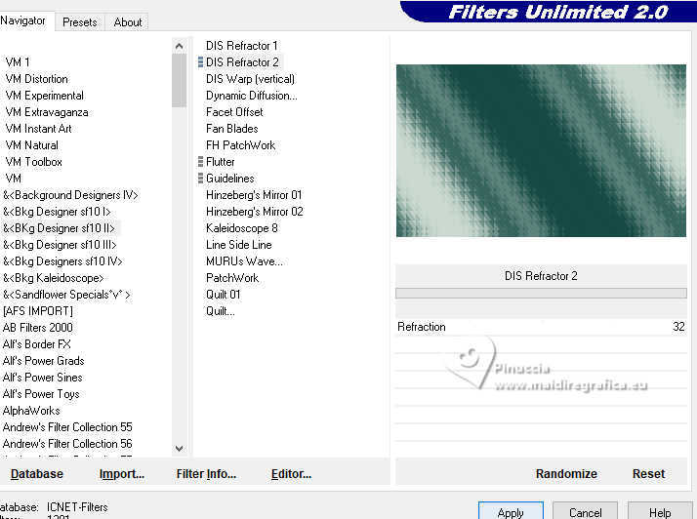Viewport: 697px width, 519px height.
Task: Select VM Toolbox category
Action: tap(34, 162)
